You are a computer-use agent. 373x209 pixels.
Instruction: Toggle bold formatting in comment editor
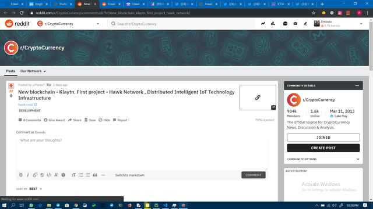coord(21,175)
